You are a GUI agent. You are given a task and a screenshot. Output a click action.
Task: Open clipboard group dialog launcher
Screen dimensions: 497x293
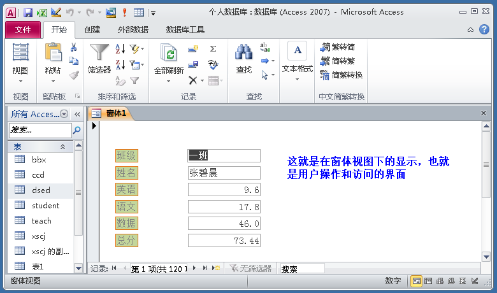(77, 96)
